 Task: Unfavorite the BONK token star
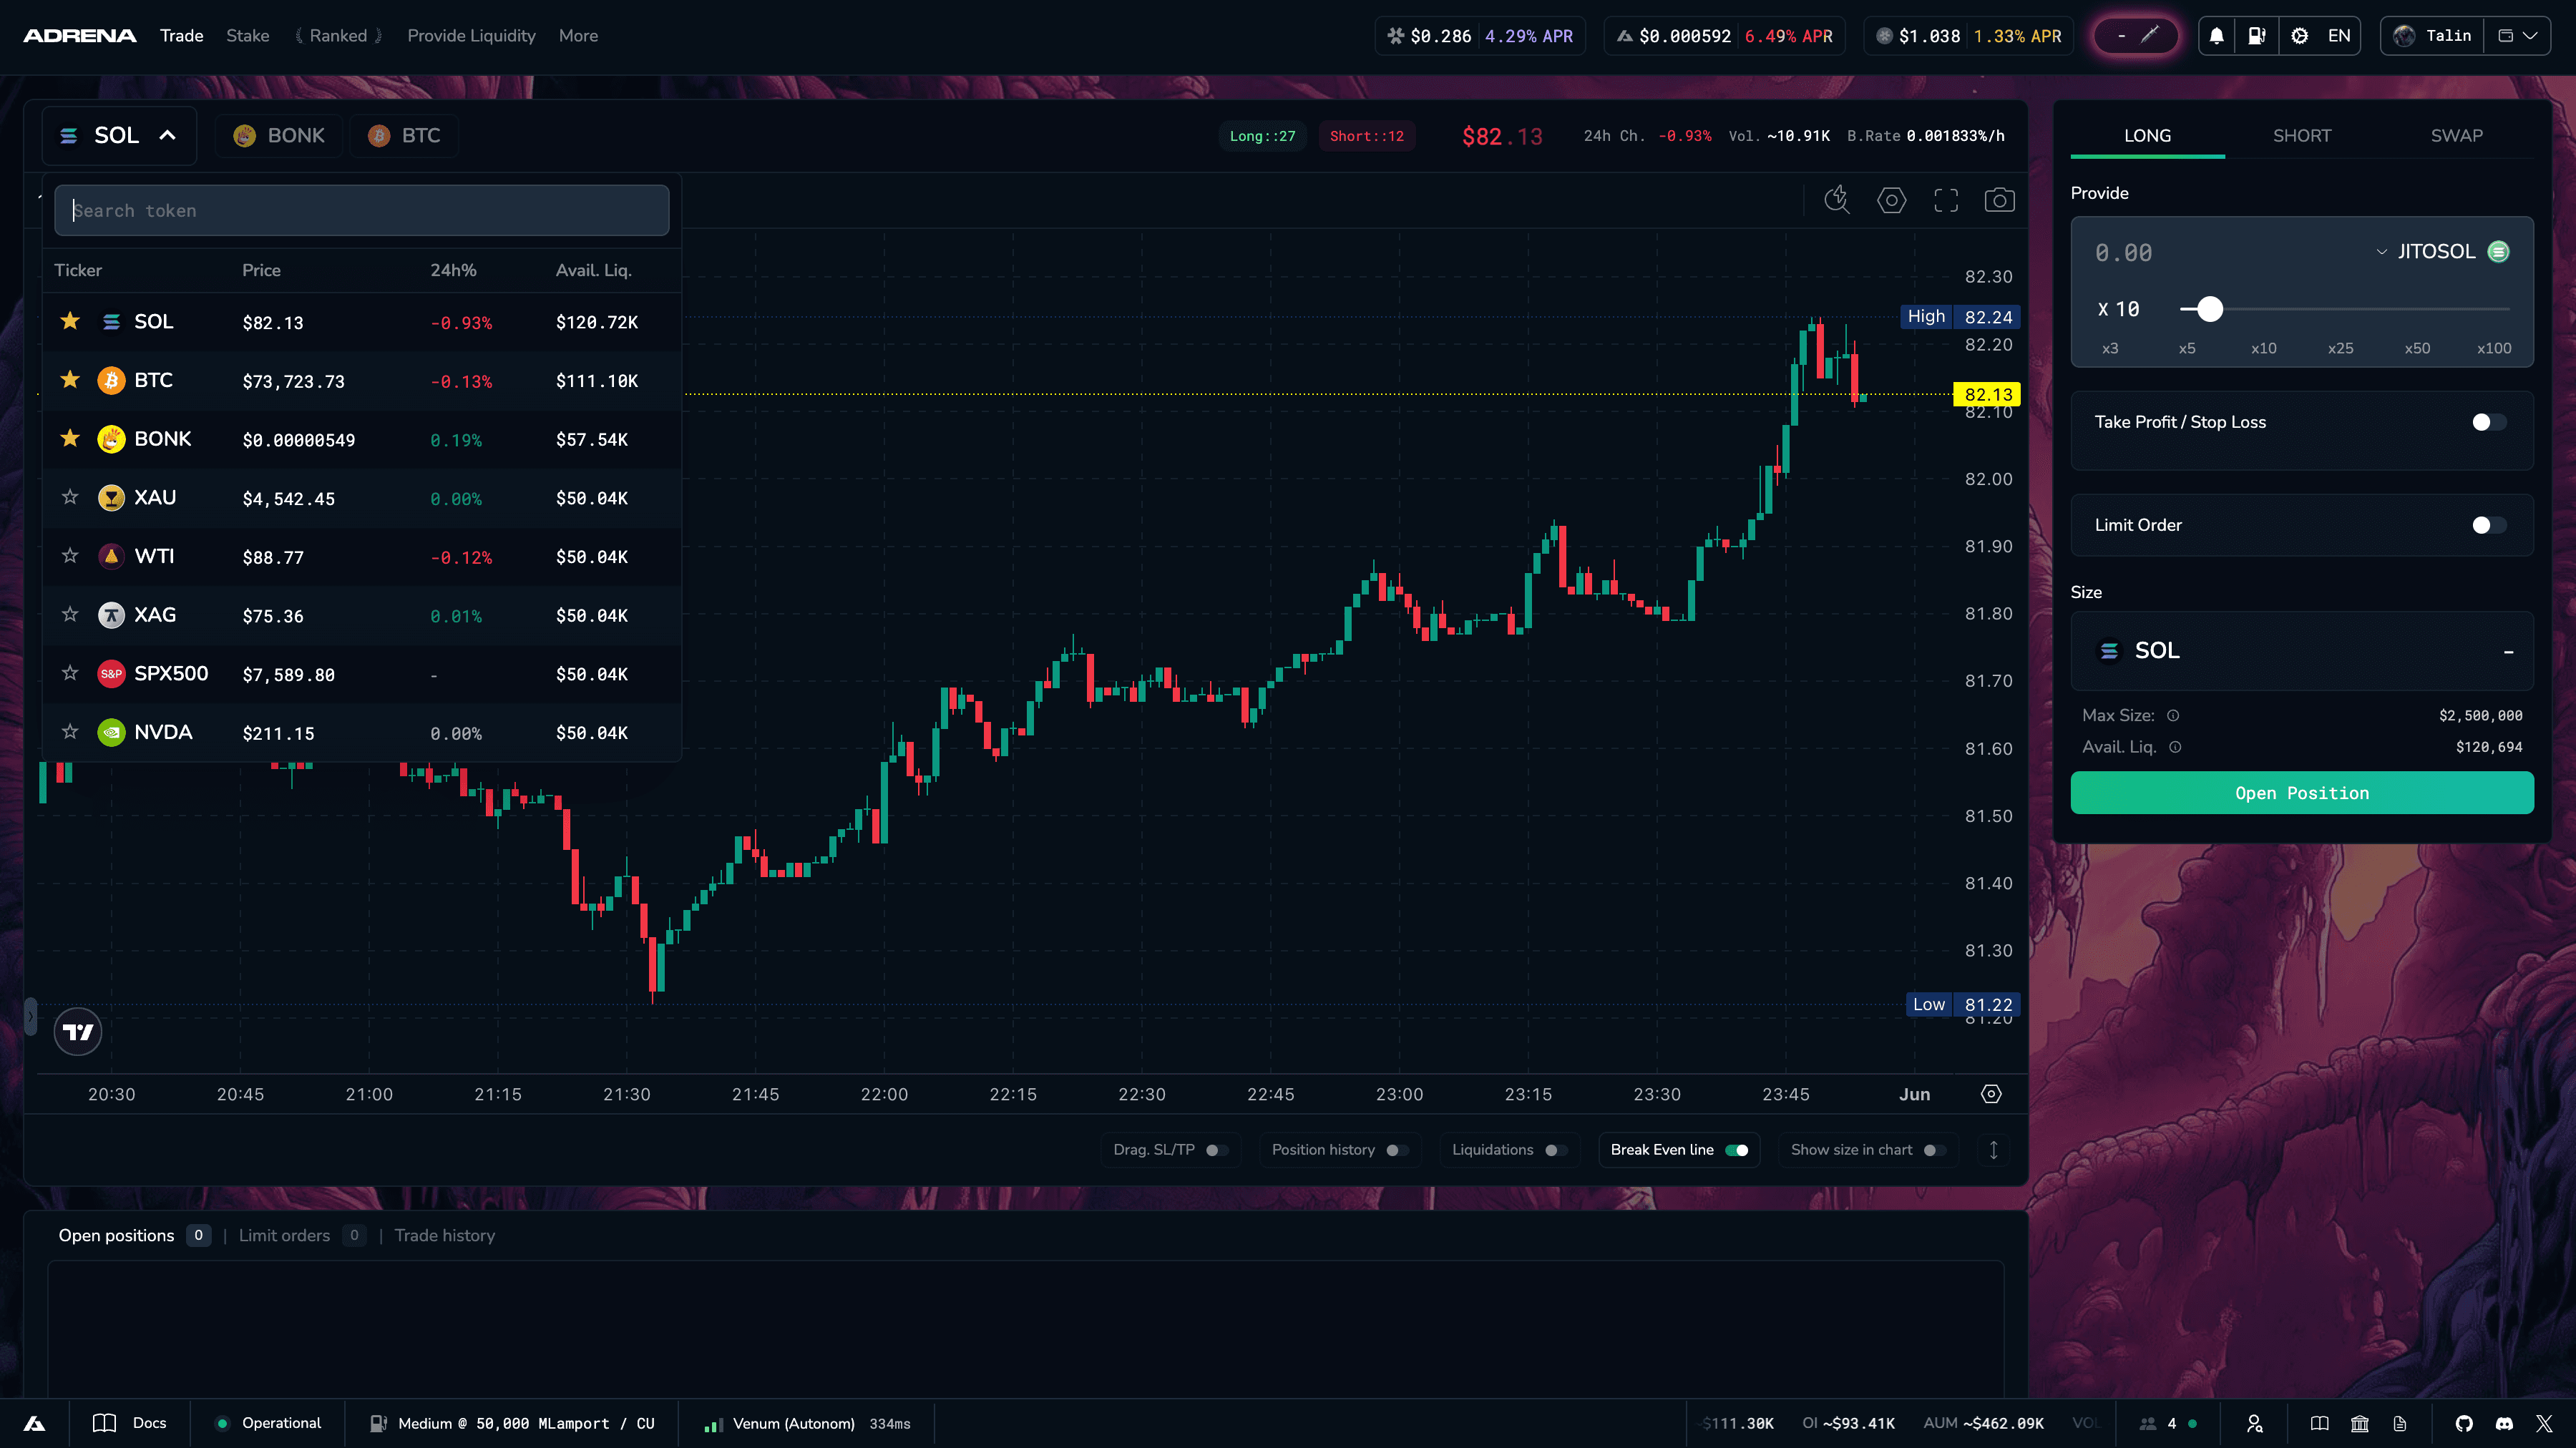click(x=70, y=438)
